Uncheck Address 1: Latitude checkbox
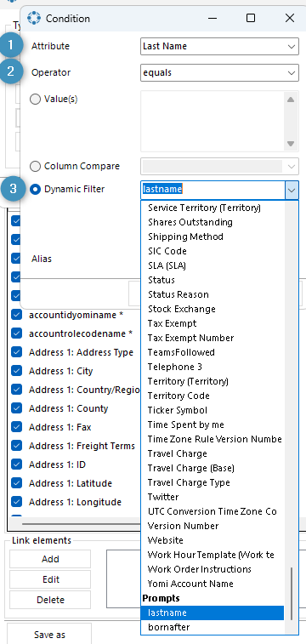The image size is (306, 644). pos(16,483)
